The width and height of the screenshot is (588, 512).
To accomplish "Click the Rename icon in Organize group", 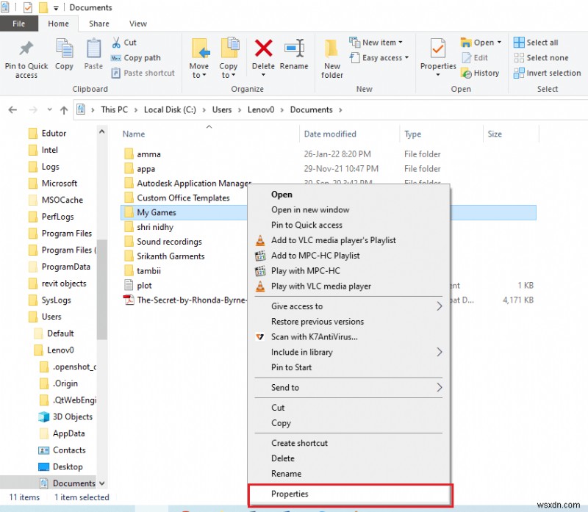I will pos(294,48).
